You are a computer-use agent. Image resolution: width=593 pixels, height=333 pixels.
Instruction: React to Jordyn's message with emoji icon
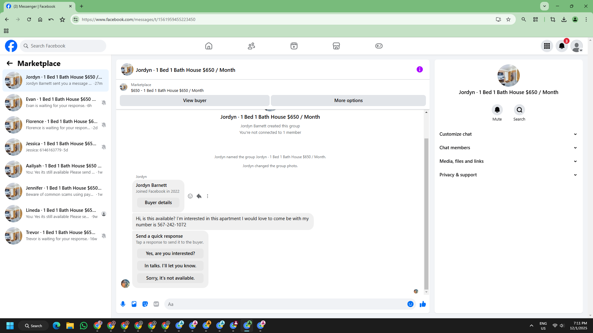(190, 196)
